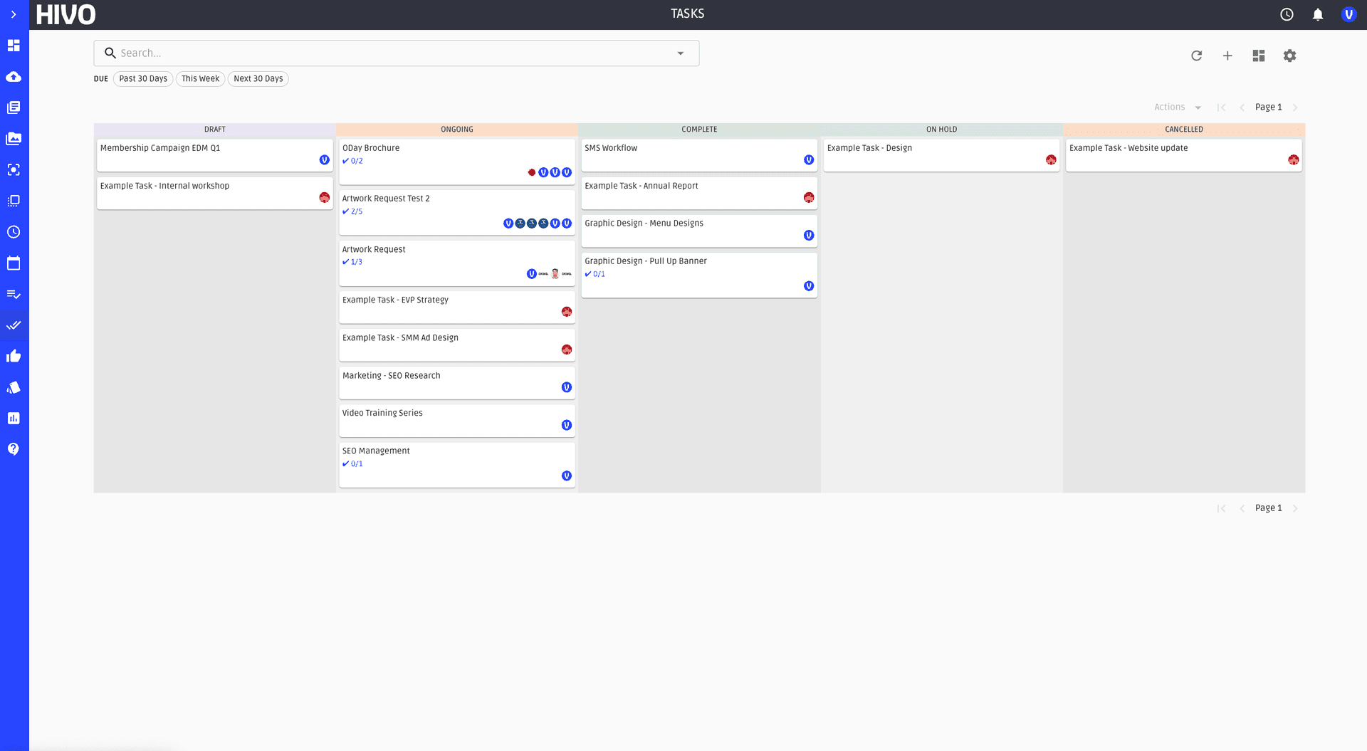Viewport: 1367px width, 751px height.
Task: Go to next page, bottom pagination
Action: [x=1295, y=508]
